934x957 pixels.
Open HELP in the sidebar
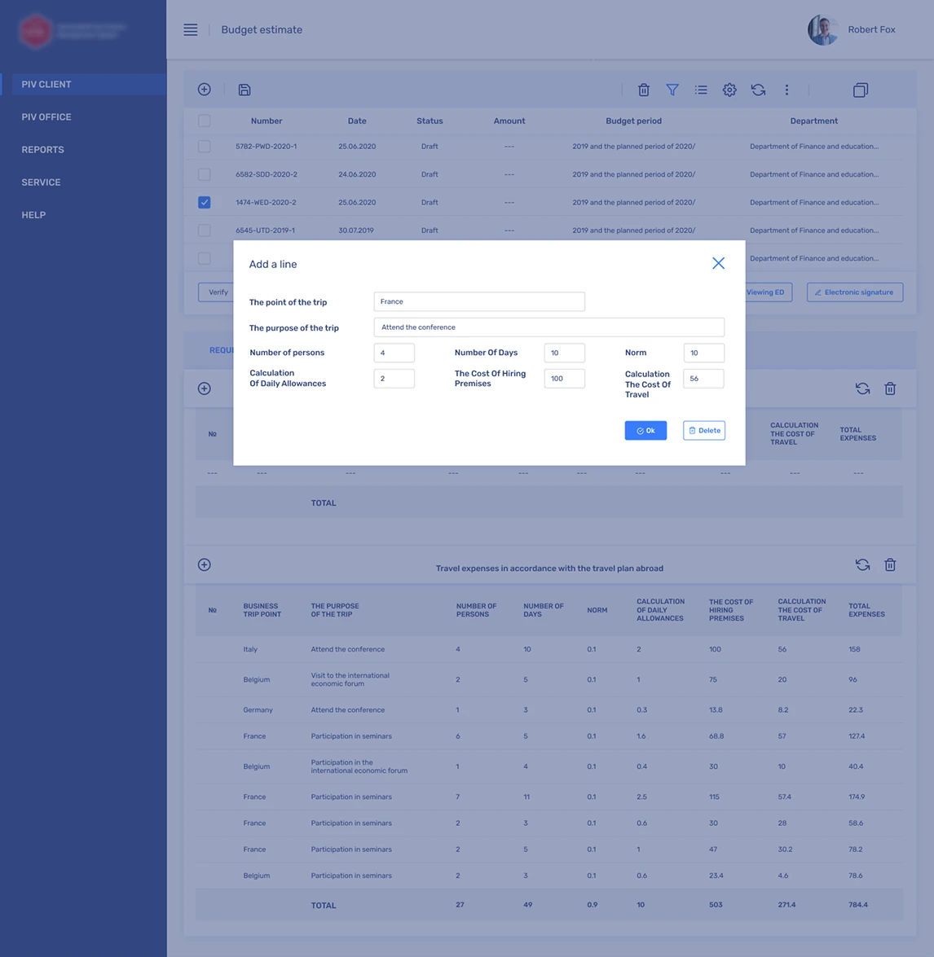click(33, 215)
